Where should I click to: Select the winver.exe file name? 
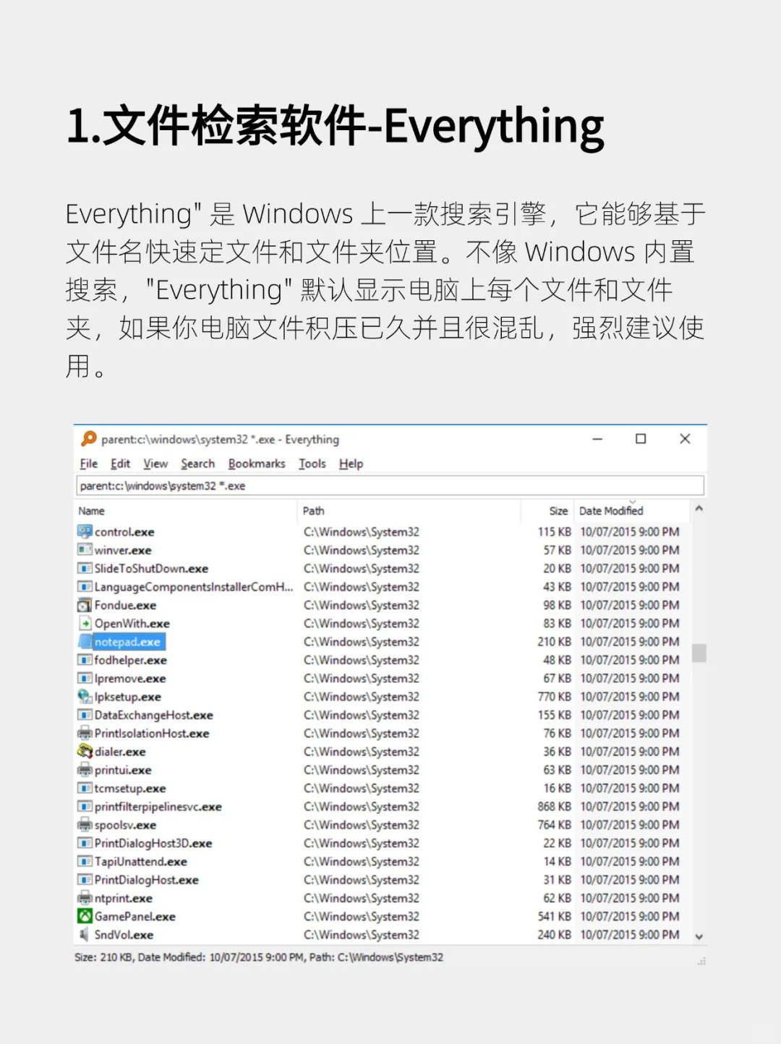[x=123, y=550]
